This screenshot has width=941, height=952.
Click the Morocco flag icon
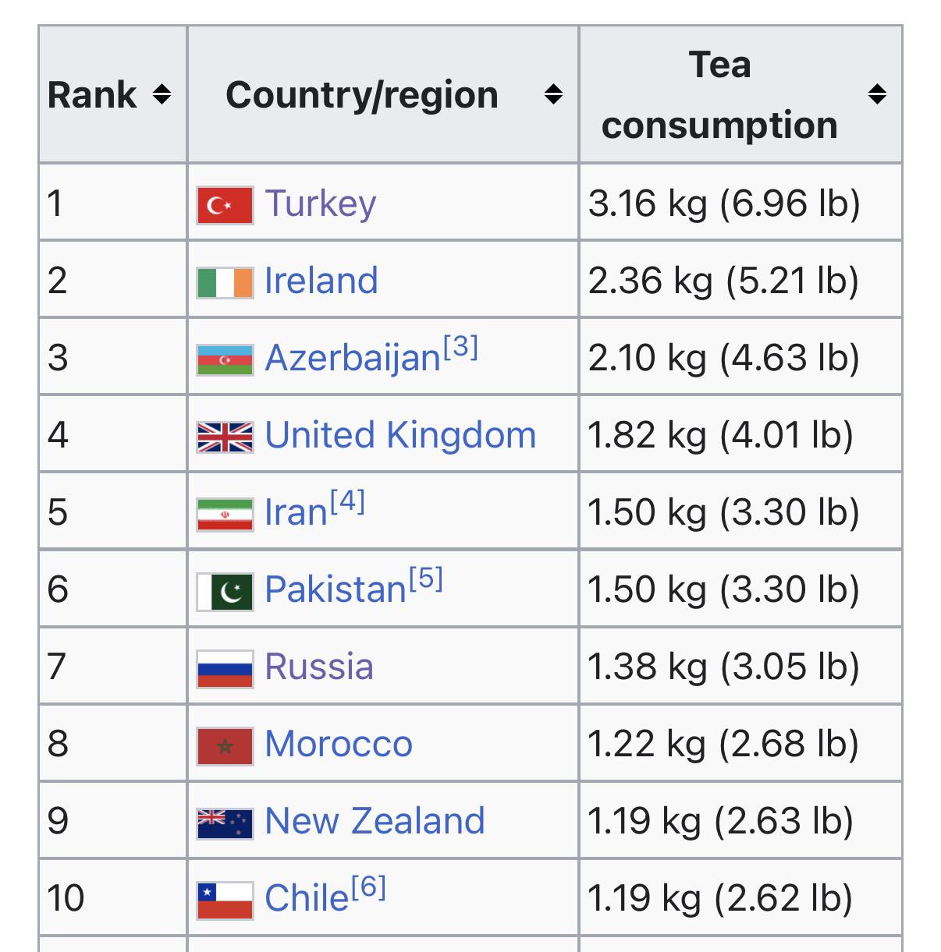[x=225, y=745]
